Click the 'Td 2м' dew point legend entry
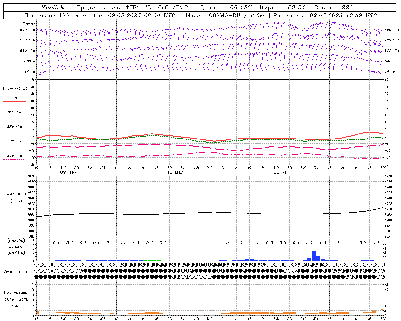This screenshot has width=401, height=321. pos(15,112)
